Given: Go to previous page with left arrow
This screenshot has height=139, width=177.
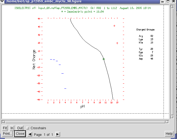Looking at the screenshot, I should point(30,134).
